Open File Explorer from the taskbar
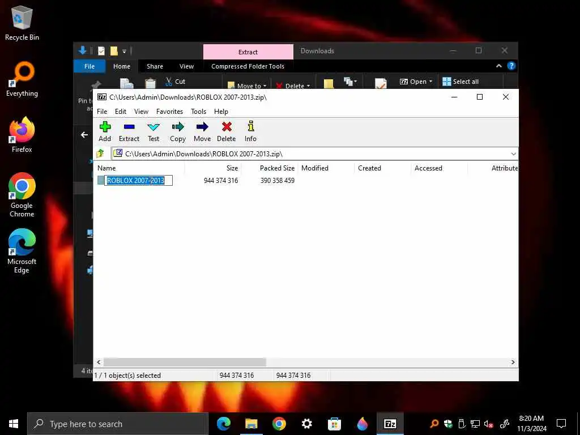Viewport: 580px width, 435px height. tap(251, 424)
